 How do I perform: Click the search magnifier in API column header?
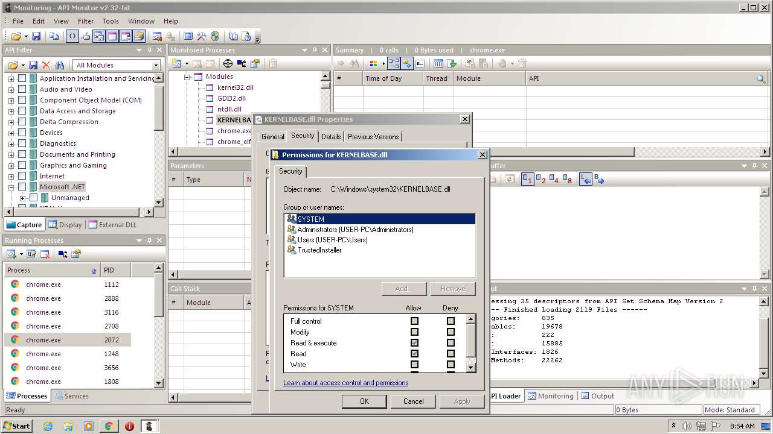click(x=761, y=78)
